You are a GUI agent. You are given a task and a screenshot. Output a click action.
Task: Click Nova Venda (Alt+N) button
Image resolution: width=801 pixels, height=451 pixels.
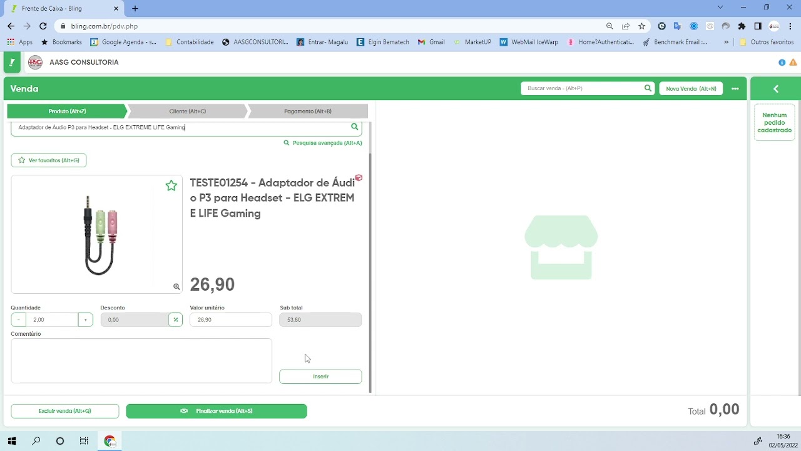pyautogui.click(x=691, y=88)
